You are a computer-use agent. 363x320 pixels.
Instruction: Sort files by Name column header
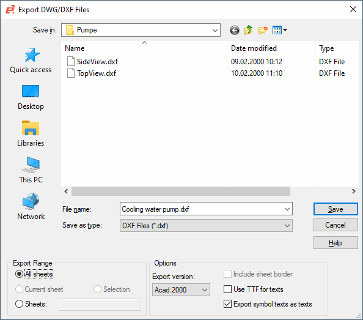click(x=144, y=48)
